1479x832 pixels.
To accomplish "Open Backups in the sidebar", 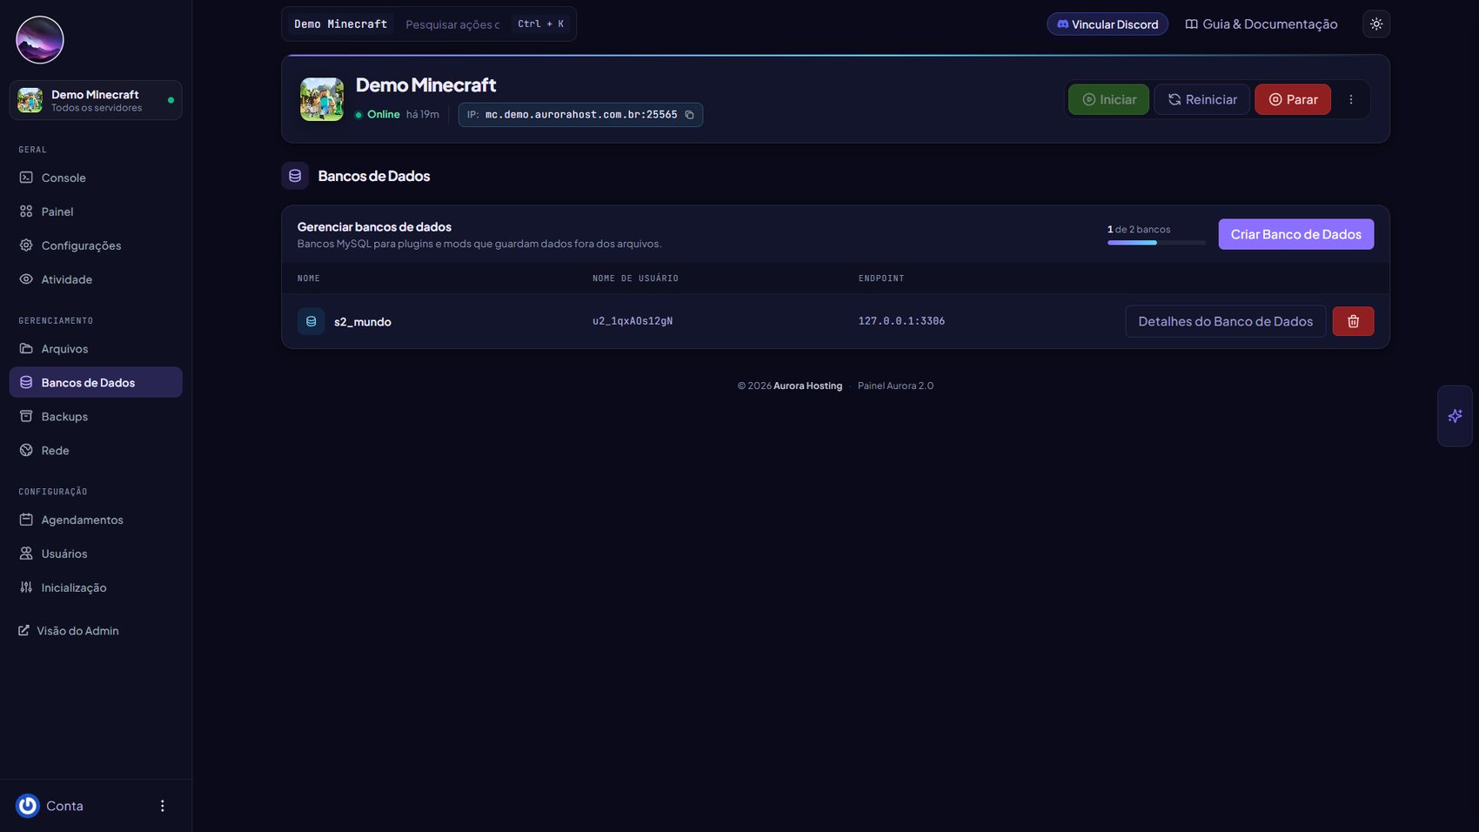I will click(96, 417).
